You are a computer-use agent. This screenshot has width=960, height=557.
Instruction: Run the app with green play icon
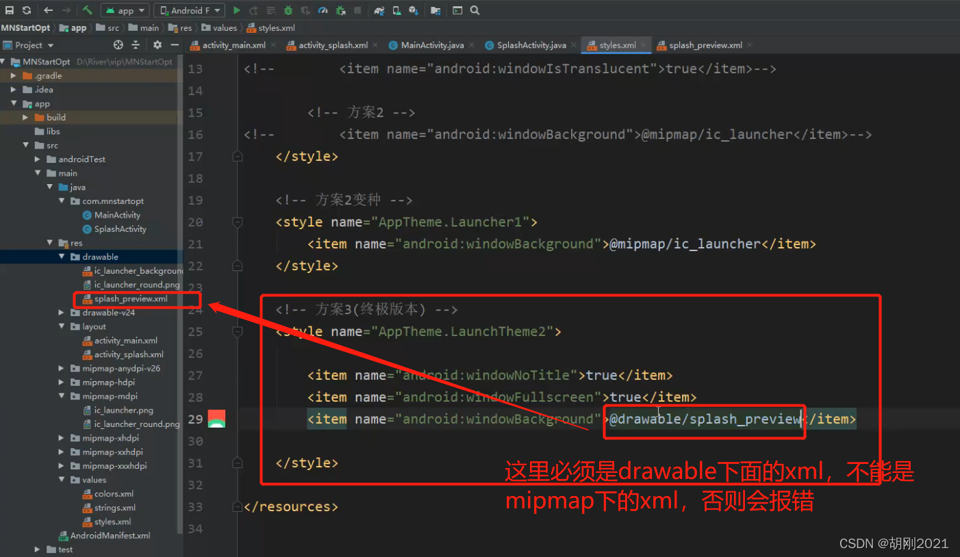pos(237,10)
